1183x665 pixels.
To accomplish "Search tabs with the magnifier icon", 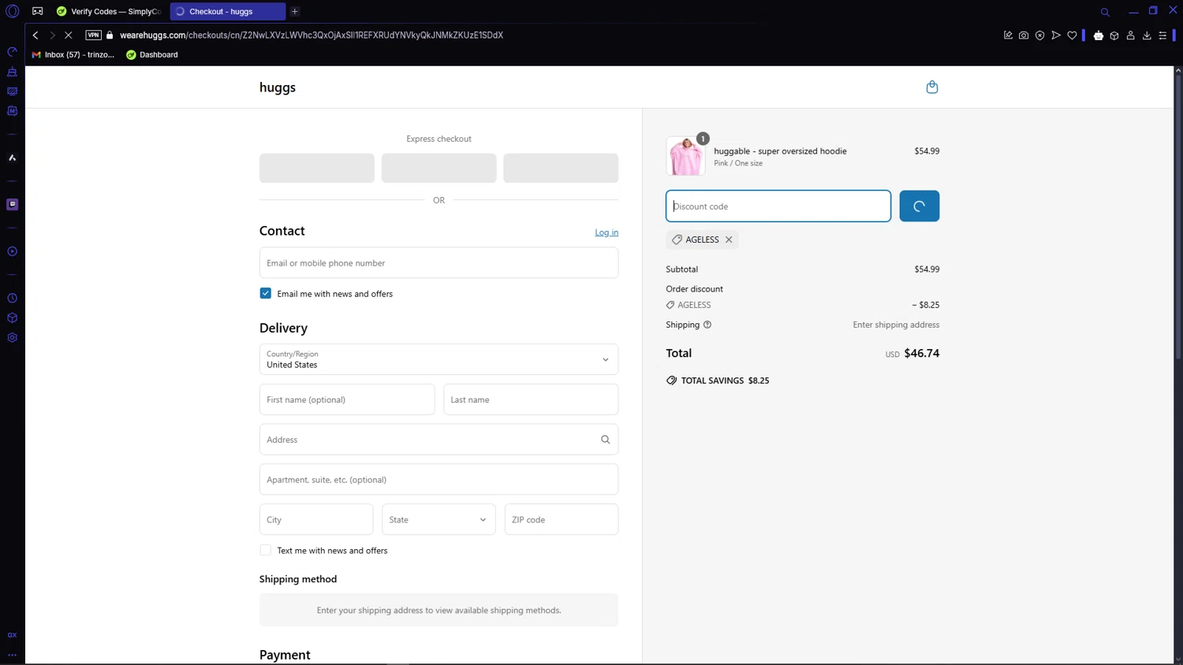I will tap(1105, 12).
